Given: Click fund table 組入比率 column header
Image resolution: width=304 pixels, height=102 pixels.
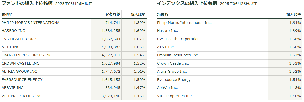Looking at the screenshot, I should point(138,14).
